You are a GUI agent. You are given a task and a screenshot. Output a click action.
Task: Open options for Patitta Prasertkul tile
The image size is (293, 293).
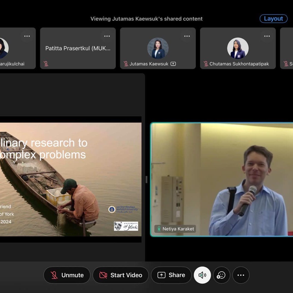(x=107, y=36)
